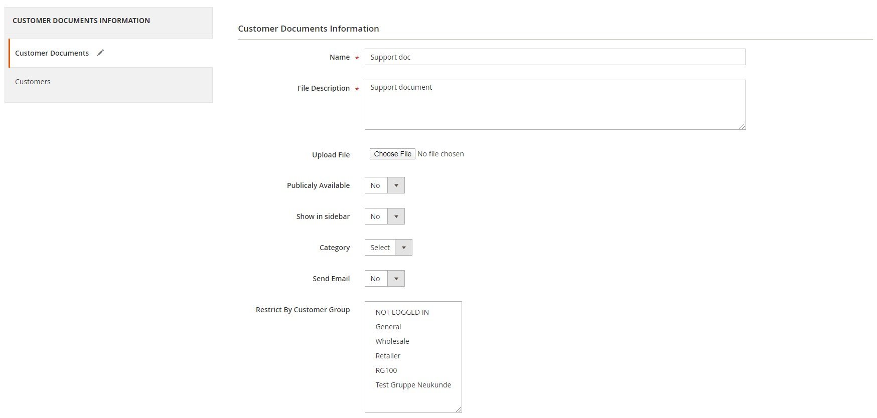Click the pencil edit icon beside Customer Documents
This screenshot has width=877, height=418.
(x=100, y=53)
